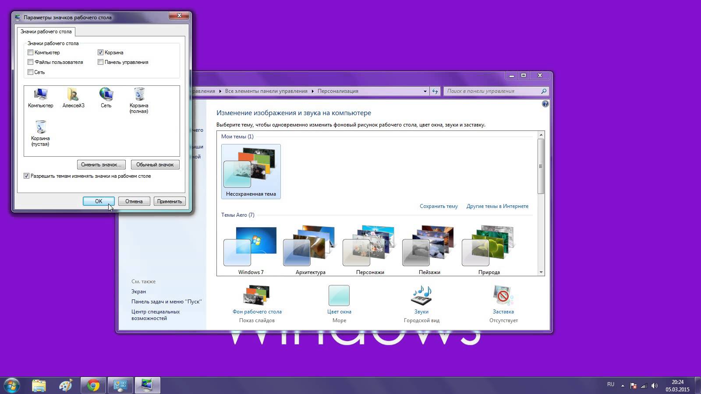Enable the Файлы пользователя checkbox
Image resolution: width=701 pixels, height=394 pixels.
[30, 62]
